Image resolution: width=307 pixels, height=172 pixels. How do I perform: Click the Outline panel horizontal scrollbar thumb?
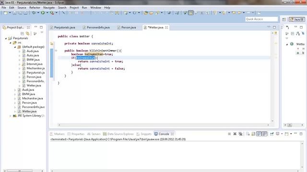(290, 125)
